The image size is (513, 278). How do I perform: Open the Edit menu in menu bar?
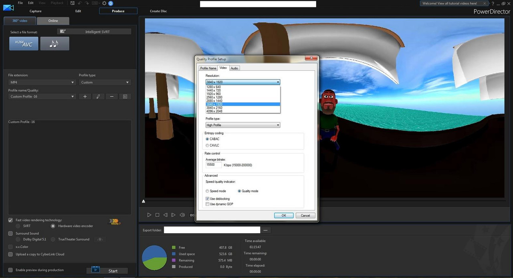coord(30,3)
